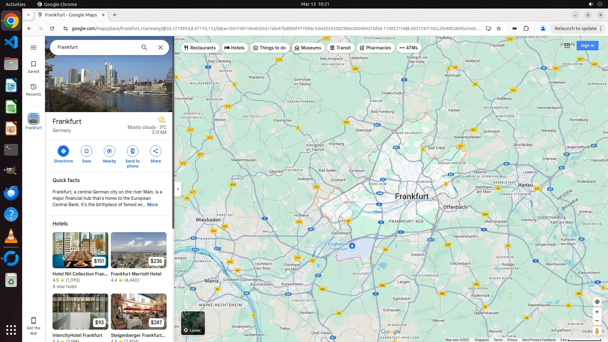This screenshot has height=342, width=608.
Task: Open Chrome tab search dropdown arrow
Action: click(28, 15)
